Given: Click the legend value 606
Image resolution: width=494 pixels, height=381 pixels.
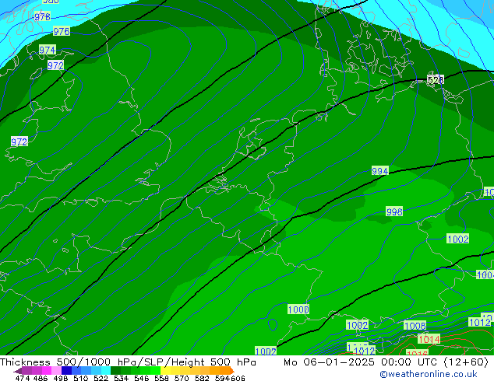Looking at the screenshot, I should click(238, 378).
